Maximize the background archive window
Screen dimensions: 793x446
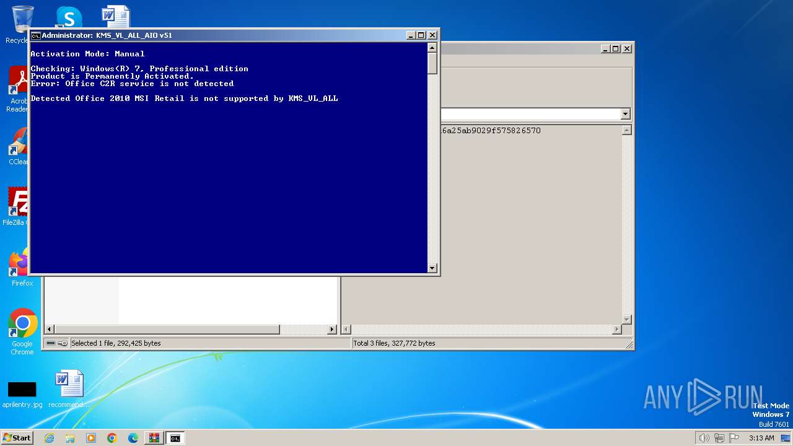click(x=615, y=48)
